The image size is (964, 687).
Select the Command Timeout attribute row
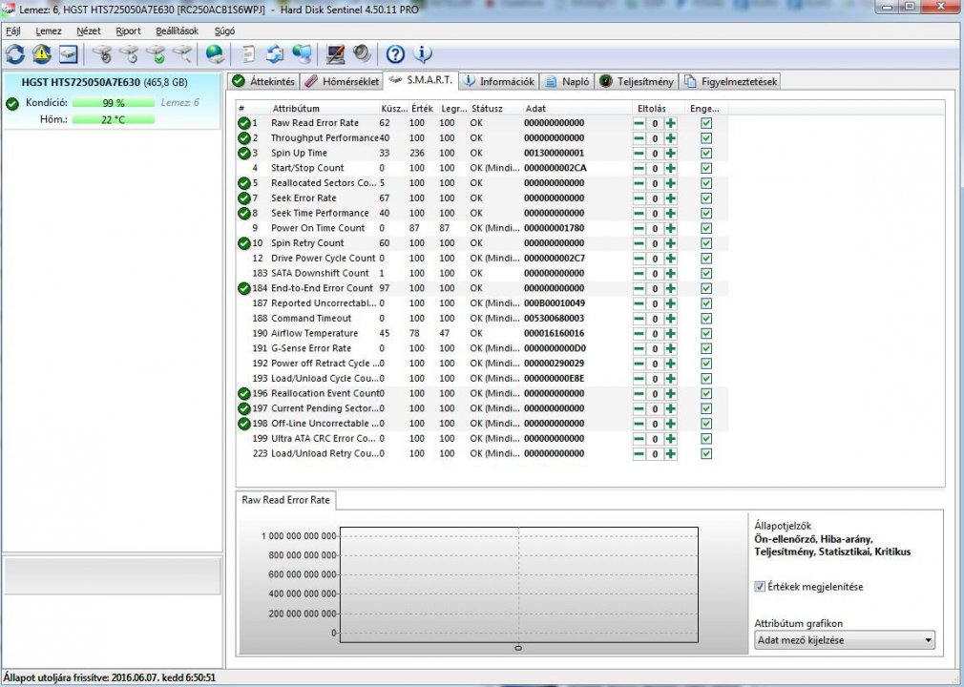[x=482, y=319]
